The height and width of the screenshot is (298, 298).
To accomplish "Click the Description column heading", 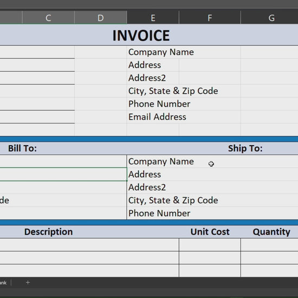I will [x=48, y=232].
